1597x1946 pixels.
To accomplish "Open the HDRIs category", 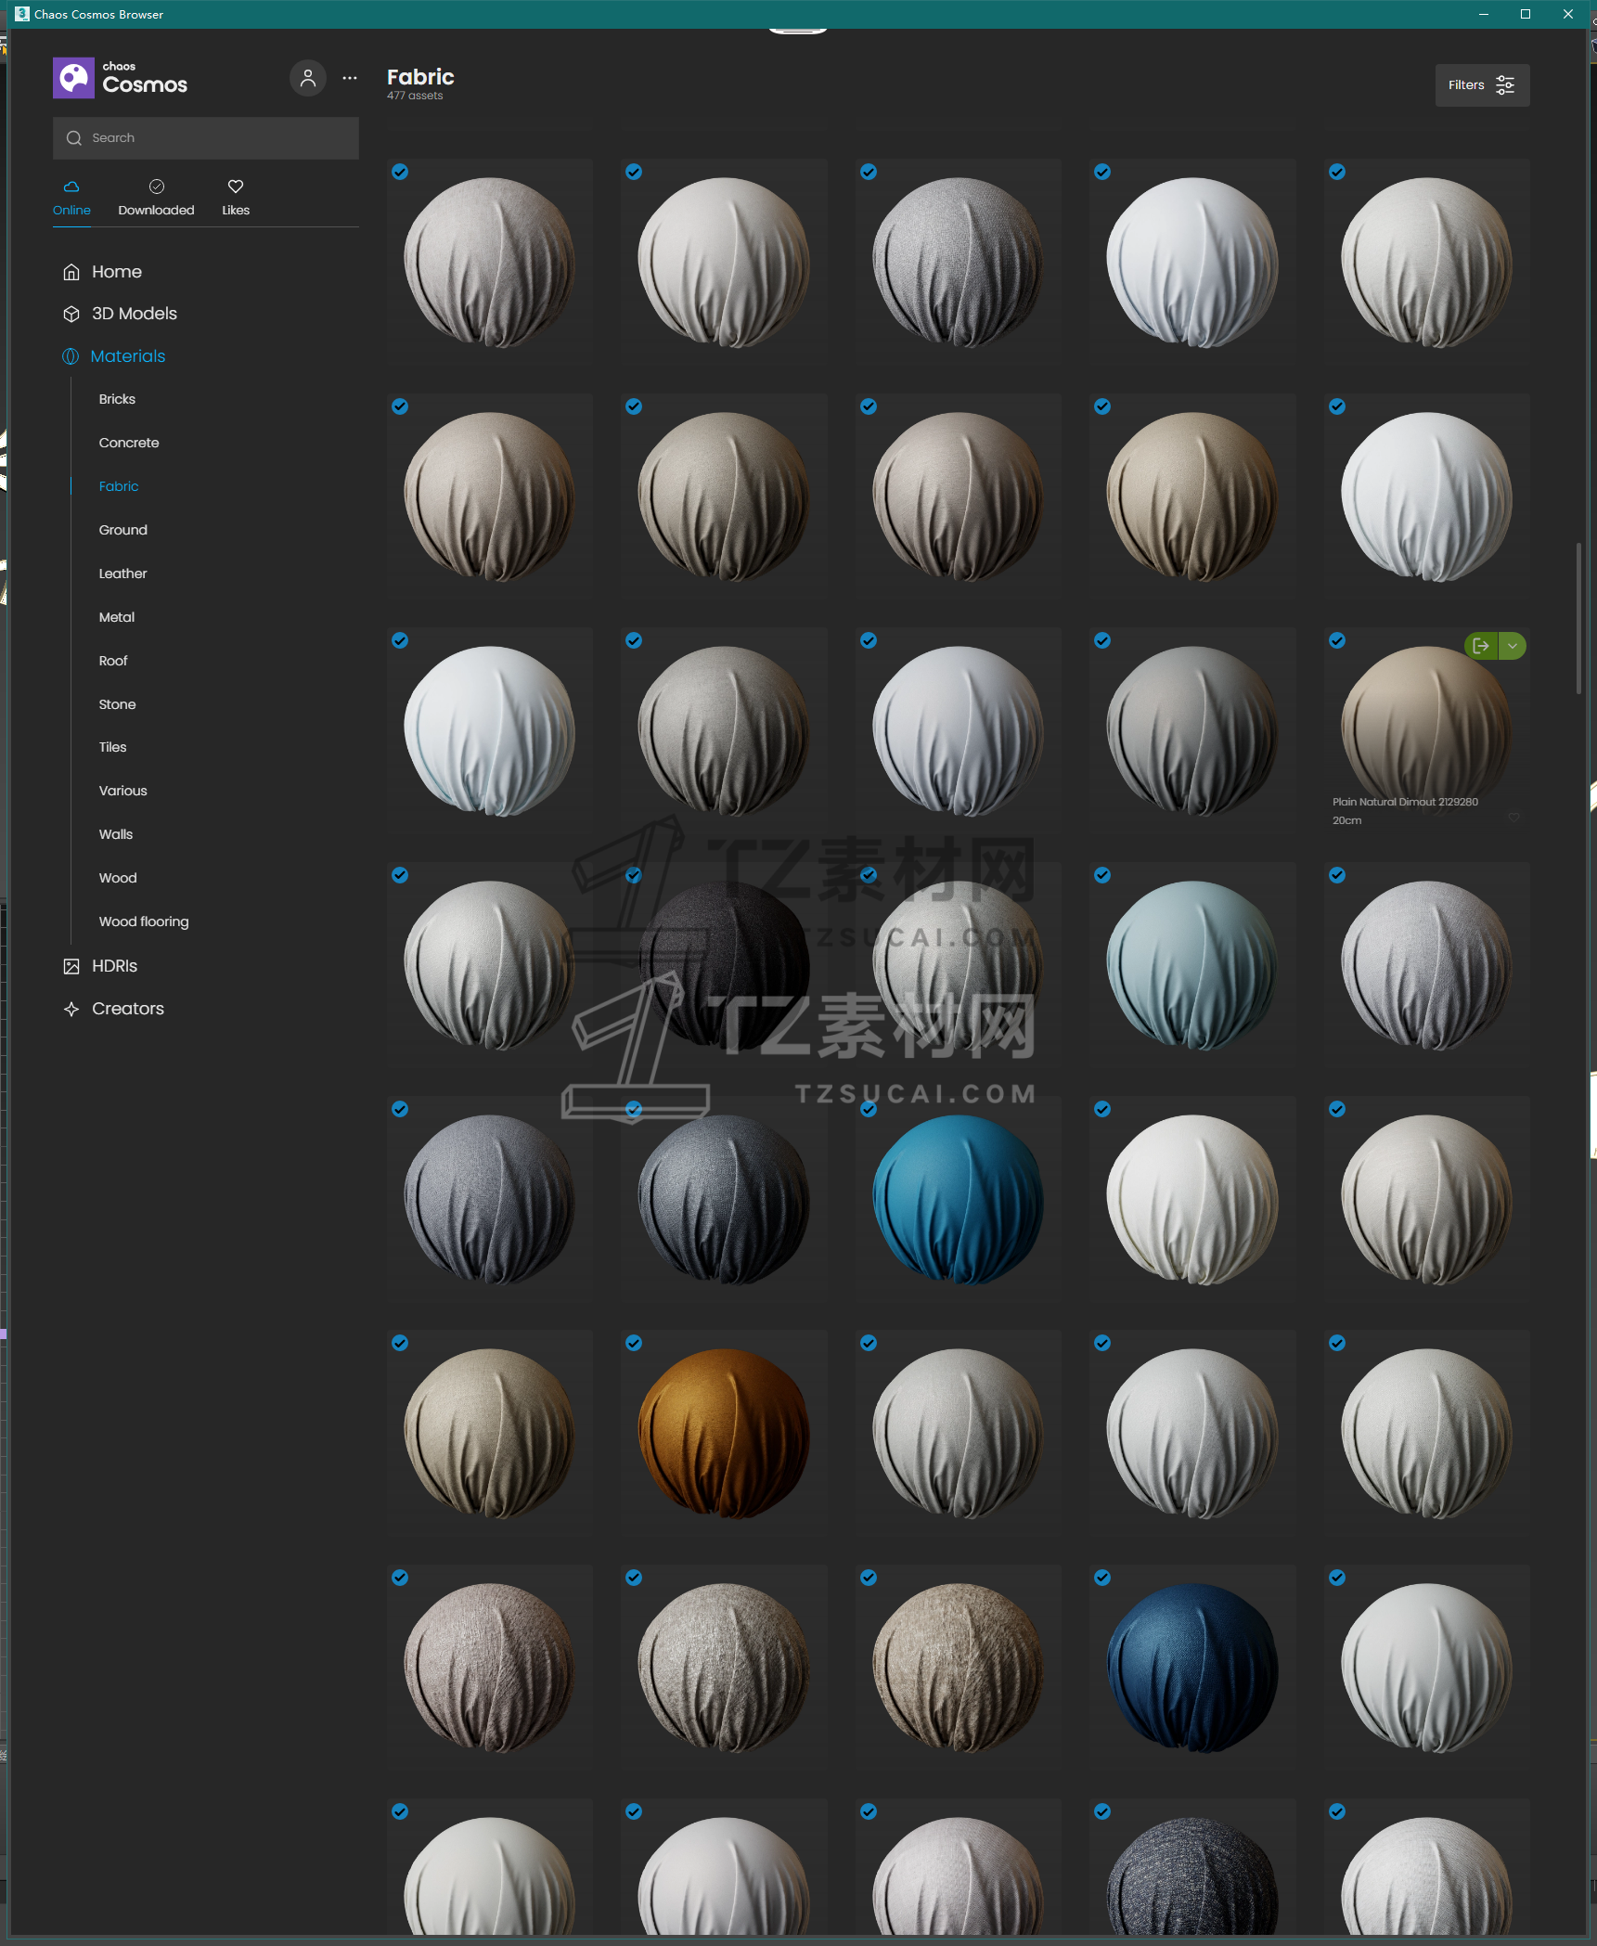I will point(114,966).
